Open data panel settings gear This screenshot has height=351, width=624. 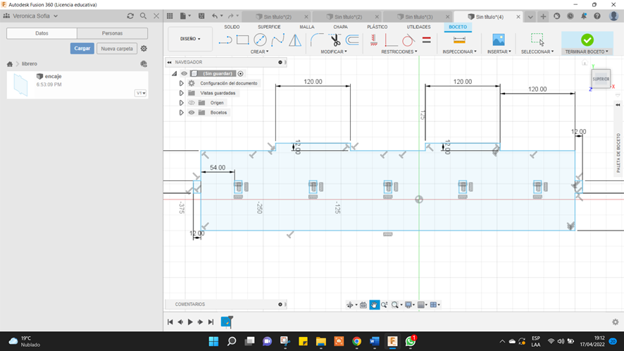[x=144, y=48]
